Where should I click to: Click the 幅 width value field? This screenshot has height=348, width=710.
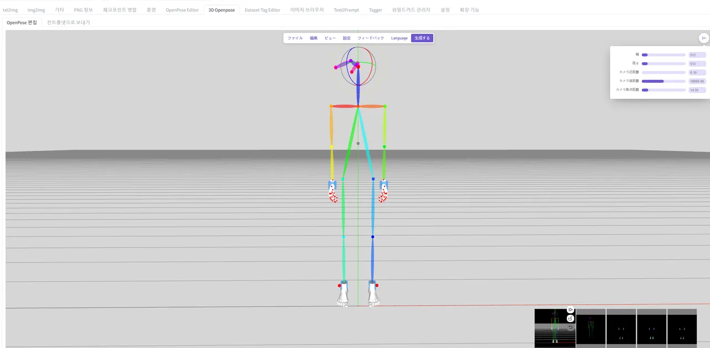click(x=697, y=55)
